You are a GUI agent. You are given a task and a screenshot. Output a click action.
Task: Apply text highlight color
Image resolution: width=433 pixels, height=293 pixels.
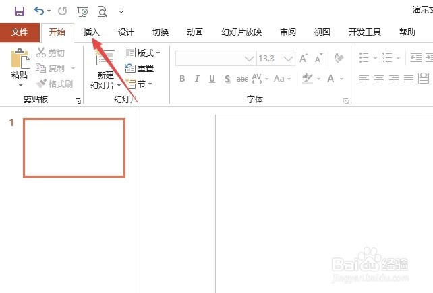coord(308,79)
